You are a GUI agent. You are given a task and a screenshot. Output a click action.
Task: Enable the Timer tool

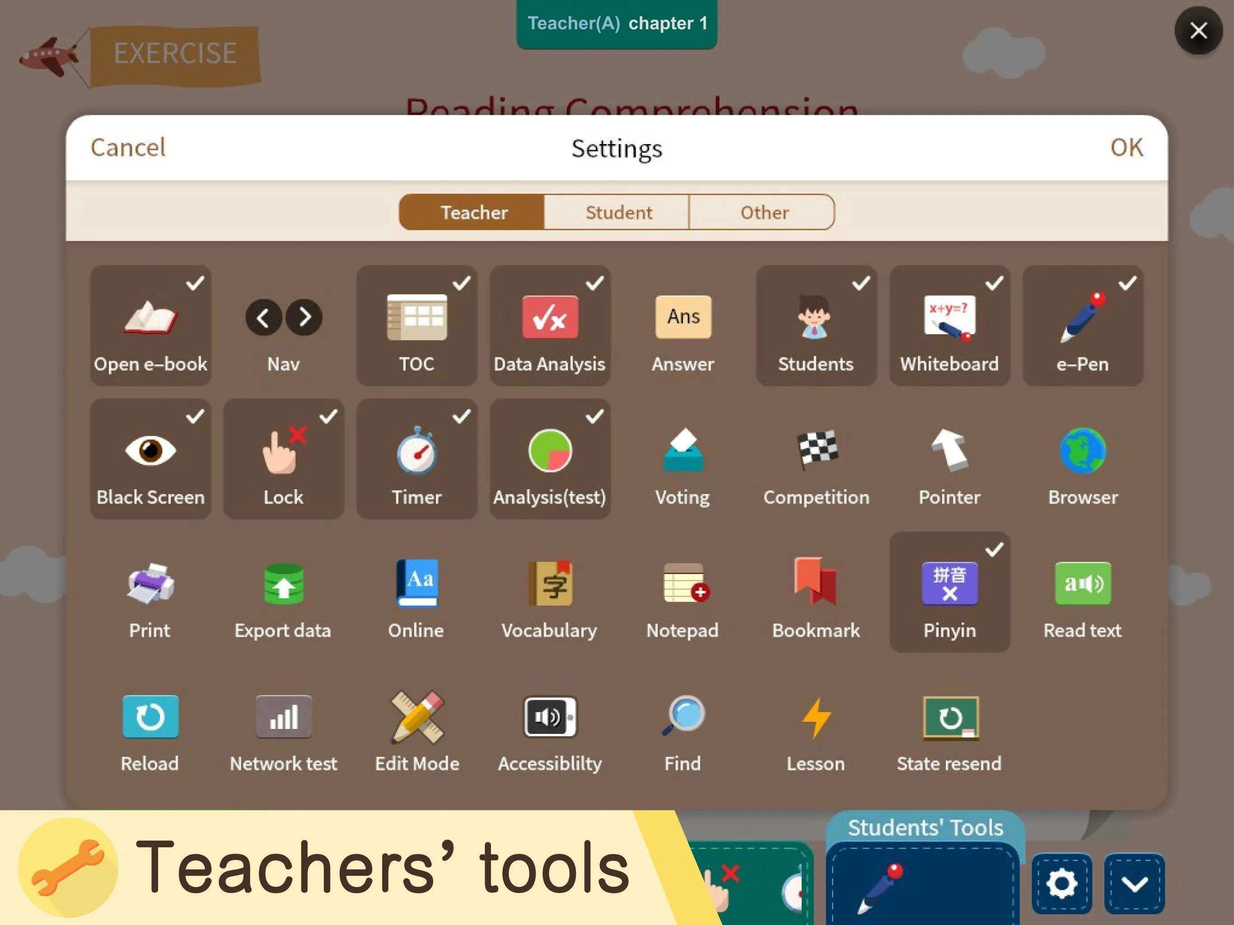[417, 458]
